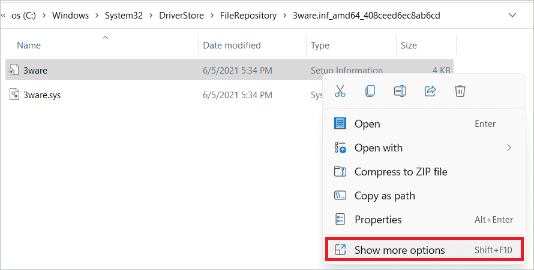Click the Open with submenu arrow
This screenshot has width=534, height=270.
(x=509, y=148)
